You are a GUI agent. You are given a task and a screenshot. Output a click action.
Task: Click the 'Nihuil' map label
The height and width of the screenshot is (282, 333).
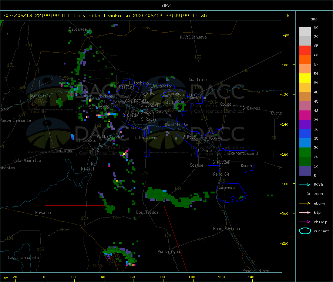[87, 169]
